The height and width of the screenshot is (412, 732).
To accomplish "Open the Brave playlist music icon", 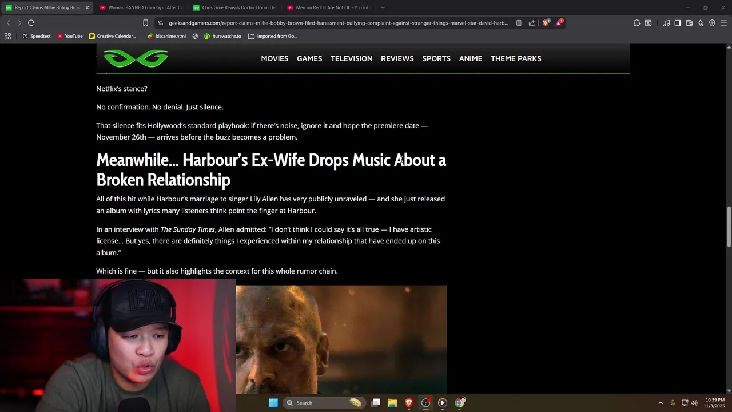I will pos(666,23).
